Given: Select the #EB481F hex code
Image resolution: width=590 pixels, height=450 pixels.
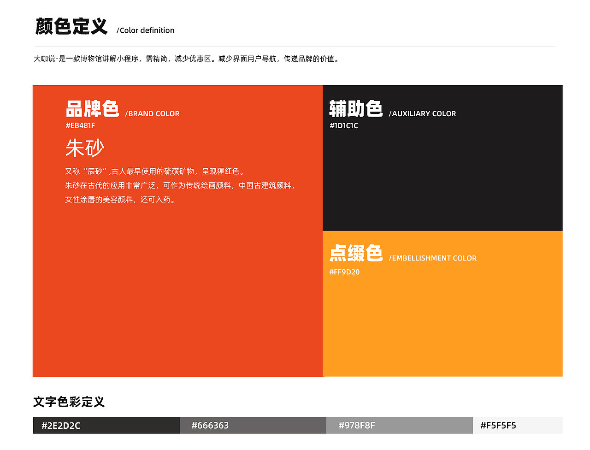Looking at the screenshot, I should 80,125.
